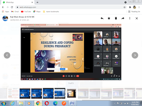Open the Reading list
This screenshot has width=142, height=106.
click(x=134, y=12)
